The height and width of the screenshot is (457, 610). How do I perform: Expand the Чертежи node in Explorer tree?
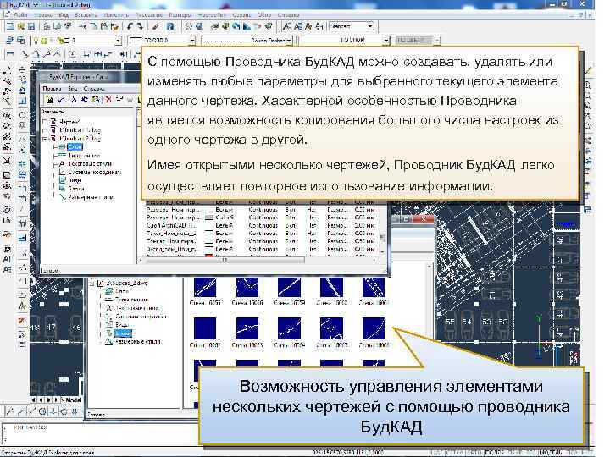45,121
